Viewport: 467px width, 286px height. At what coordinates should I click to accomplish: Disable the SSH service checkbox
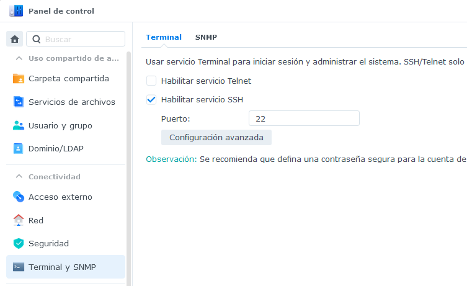pyautogui.click(x=151, y=99)
